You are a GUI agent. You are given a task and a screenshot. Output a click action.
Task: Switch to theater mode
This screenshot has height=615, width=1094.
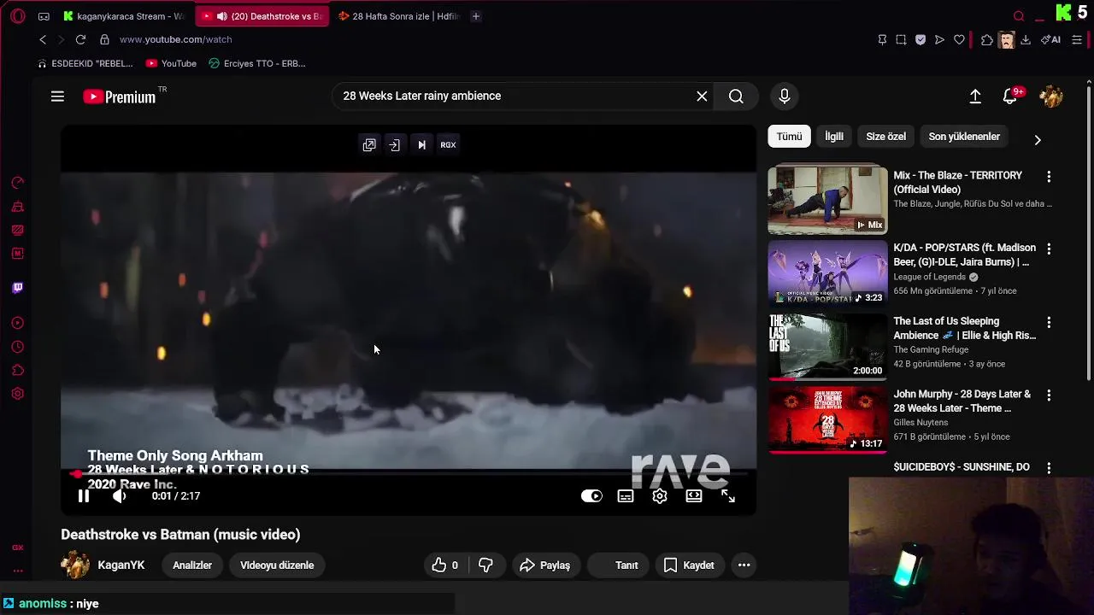point(694,496)
